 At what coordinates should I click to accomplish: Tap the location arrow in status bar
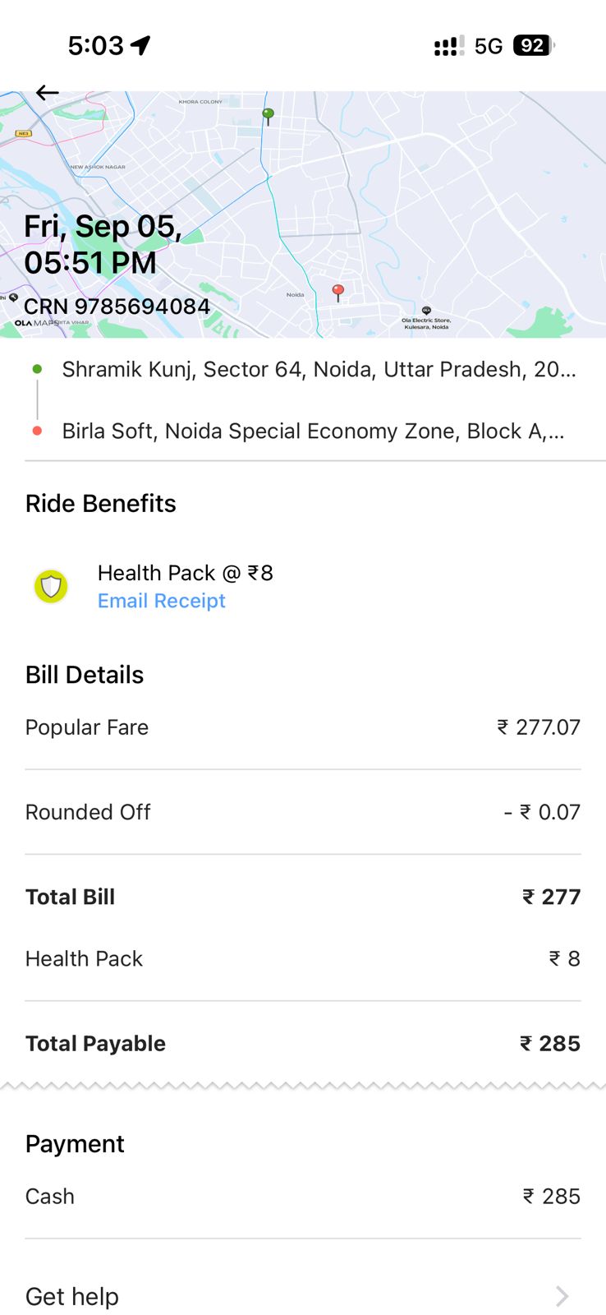point(141,45)
